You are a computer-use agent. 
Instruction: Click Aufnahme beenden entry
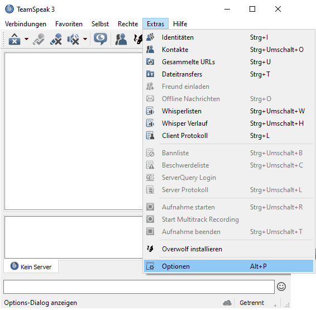point(228,232)
